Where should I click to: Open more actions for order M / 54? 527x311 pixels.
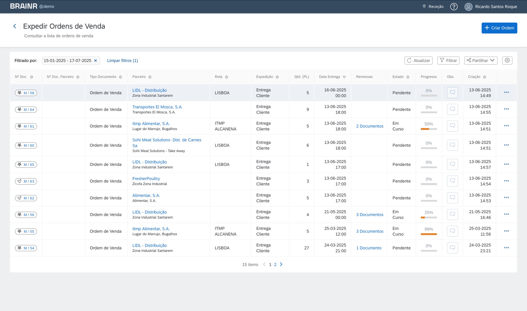506,248
